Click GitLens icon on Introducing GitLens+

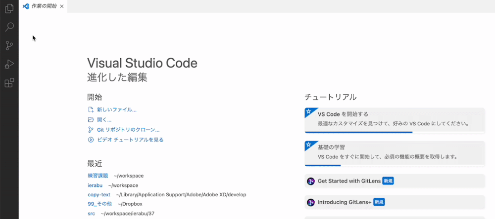(x=311, y=202)
